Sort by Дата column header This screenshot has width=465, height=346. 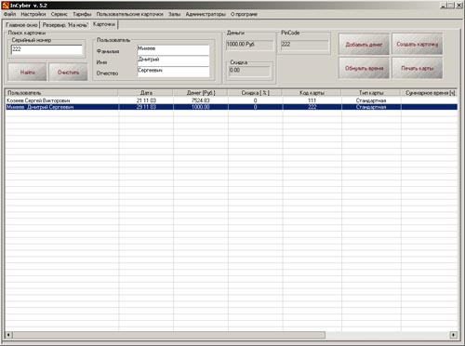click(x=146, y=93)
